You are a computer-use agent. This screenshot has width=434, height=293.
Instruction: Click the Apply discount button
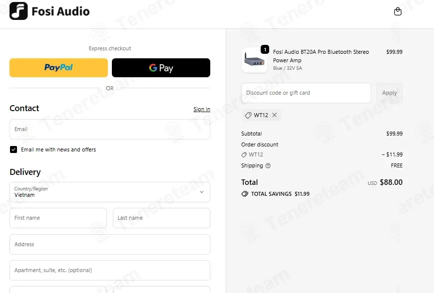click(390, 93)
